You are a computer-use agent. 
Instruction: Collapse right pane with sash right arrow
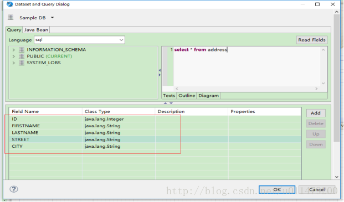click(160, 75)
